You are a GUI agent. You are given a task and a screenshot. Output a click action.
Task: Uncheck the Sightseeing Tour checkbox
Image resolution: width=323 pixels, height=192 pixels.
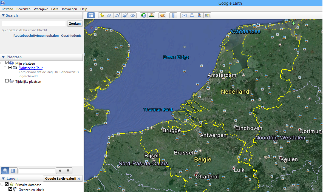pyautogui.click(x=10, y=67)
